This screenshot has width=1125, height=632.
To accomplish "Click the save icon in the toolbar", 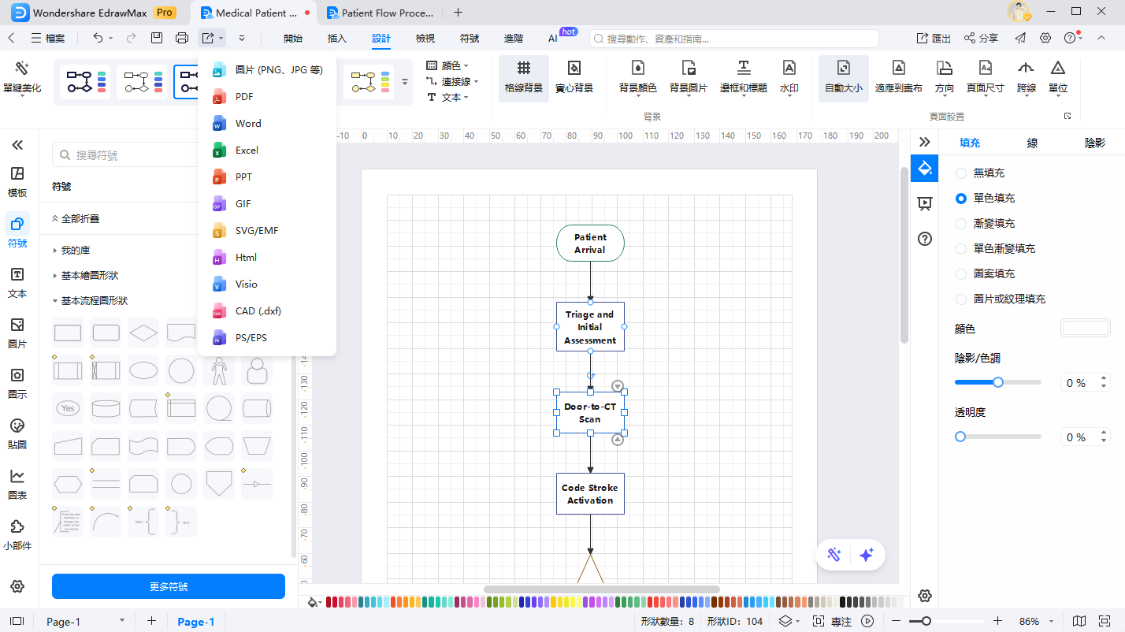I will click(x=157, y=38).
